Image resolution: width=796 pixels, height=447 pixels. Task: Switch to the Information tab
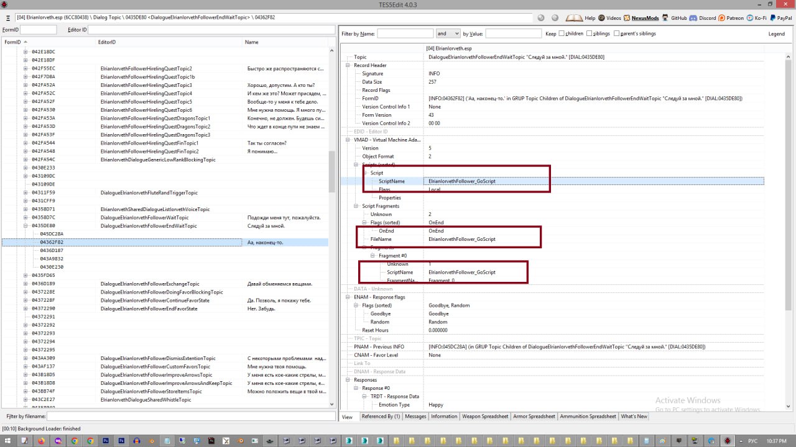click(444, 417)
